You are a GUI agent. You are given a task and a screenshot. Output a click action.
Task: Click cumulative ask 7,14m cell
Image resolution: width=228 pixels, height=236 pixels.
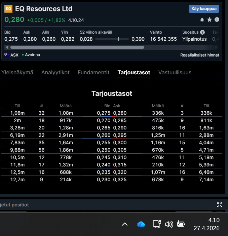coord(206,180)
